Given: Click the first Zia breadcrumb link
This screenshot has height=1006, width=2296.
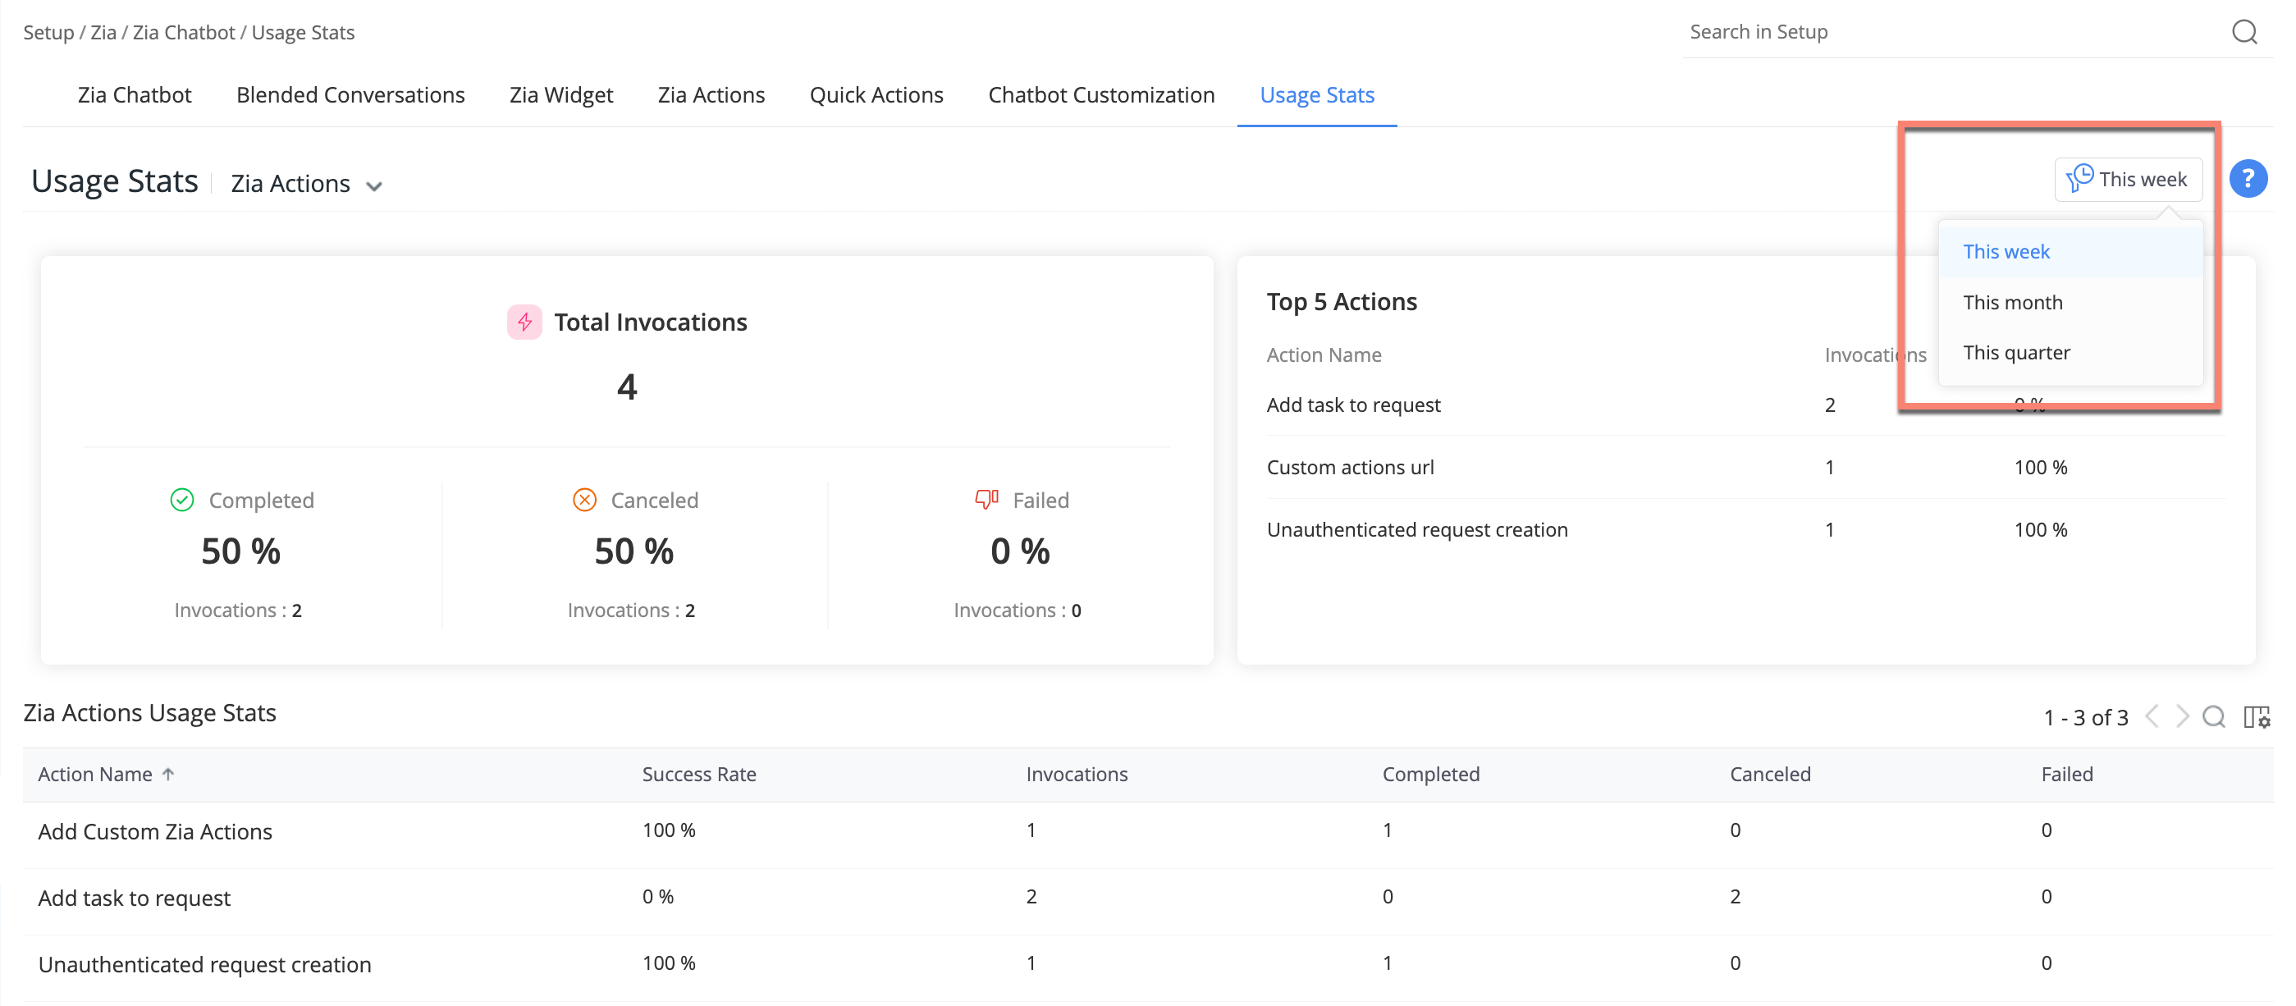Looking at the screenshot, I should point(103,32).
